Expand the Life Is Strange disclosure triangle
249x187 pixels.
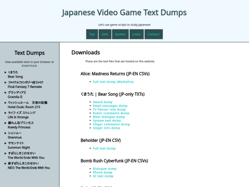coord(6,113)
